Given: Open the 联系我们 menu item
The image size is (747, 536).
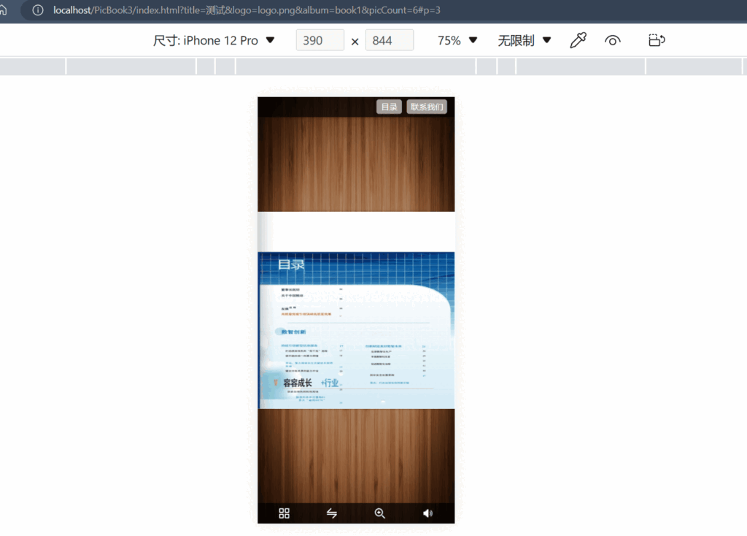Looking at the screenshot, I should (x=427, y=107).
